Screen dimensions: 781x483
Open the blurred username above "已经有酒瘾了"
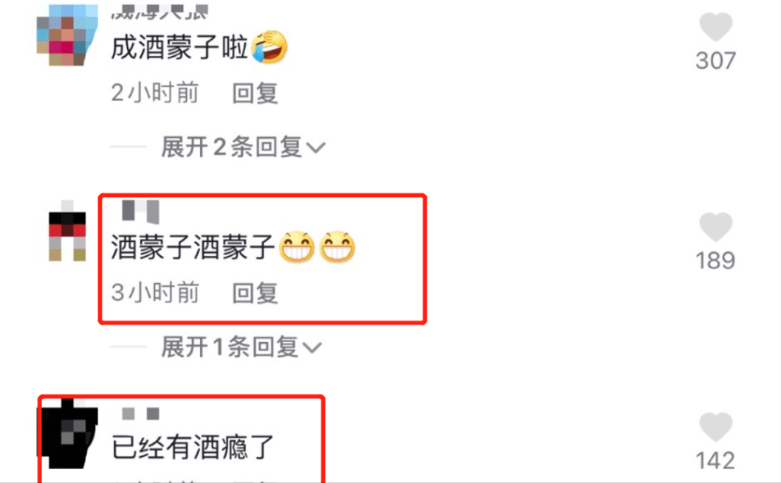click(141, 414)
